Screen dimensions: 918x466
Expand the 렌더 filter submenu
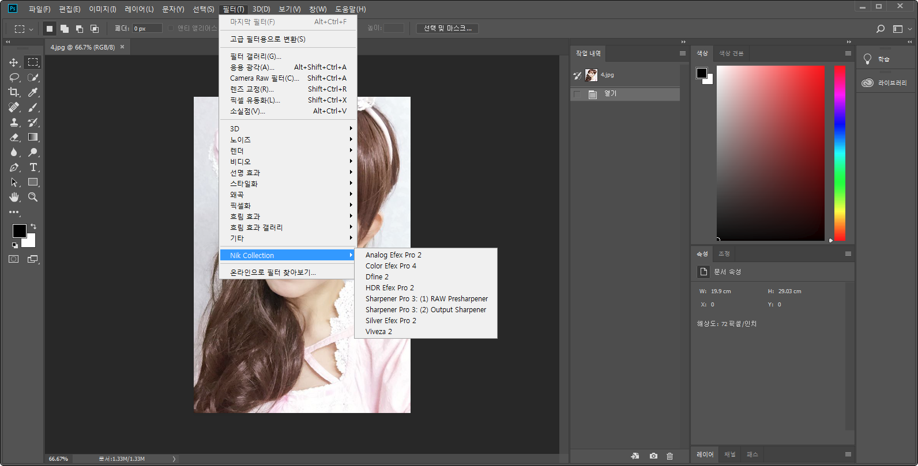288,150
